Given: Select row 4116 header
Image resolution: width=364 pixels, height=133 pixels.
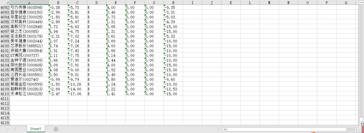Looking at the screenshot, I should (5, 123).
